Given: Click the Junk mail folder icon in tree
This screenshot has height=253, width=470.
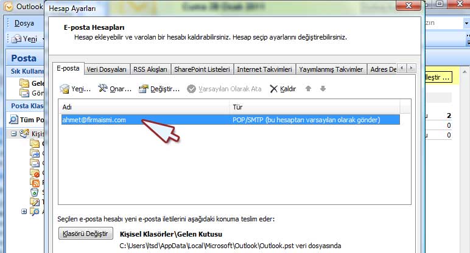Looking at the screenshot, I should (x=35, y=173).
